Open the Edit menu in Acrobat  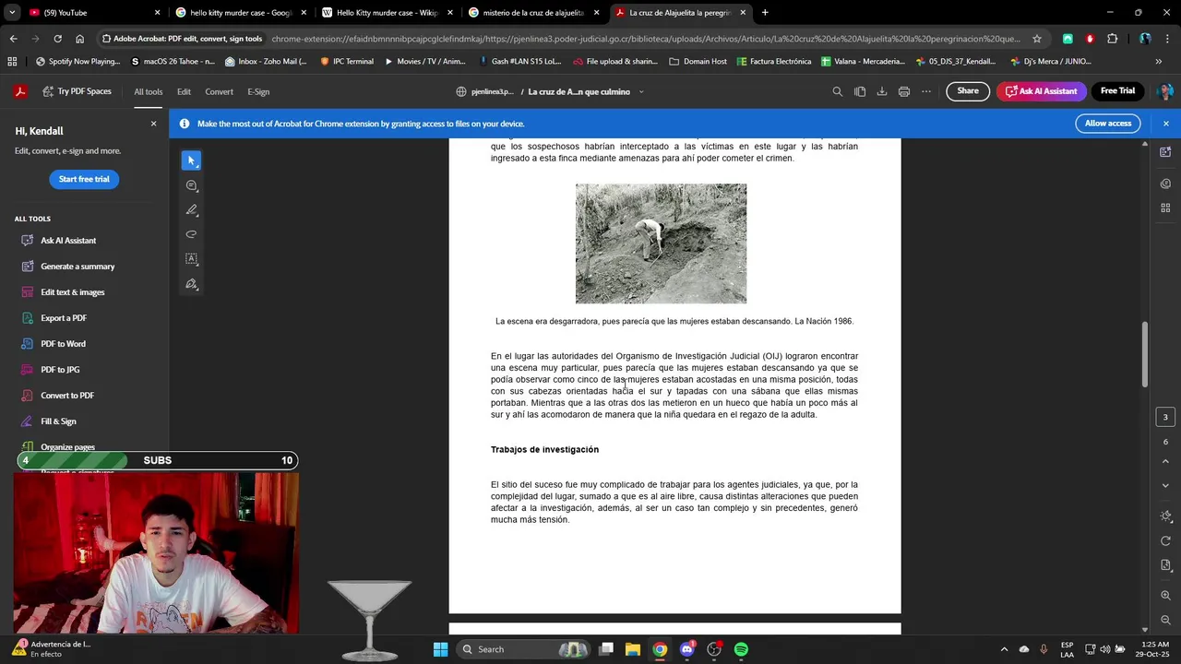[x=184, y=91]
